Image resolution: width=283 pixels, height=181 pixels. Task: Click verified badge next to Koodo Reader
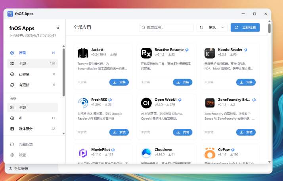click(245, 50)
